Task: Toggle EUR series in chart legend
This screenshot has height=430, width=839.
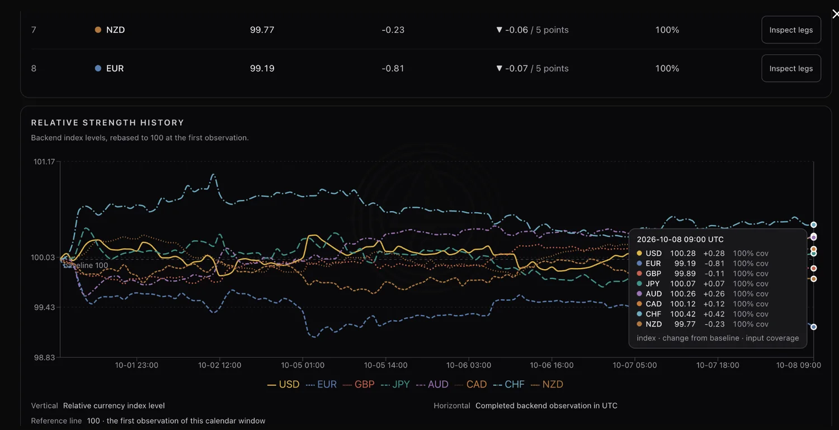Action: point(322,384)
